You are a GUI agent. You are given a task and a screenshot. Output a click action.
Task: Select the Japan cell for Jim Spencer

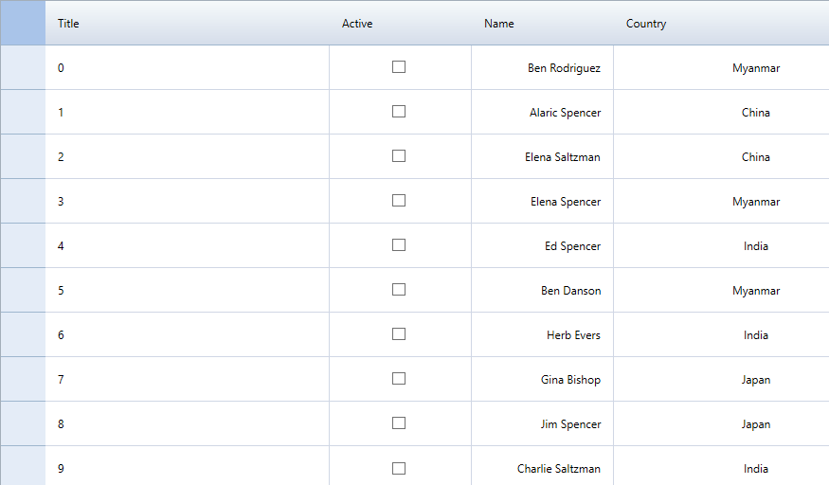(x=755, y=424)
